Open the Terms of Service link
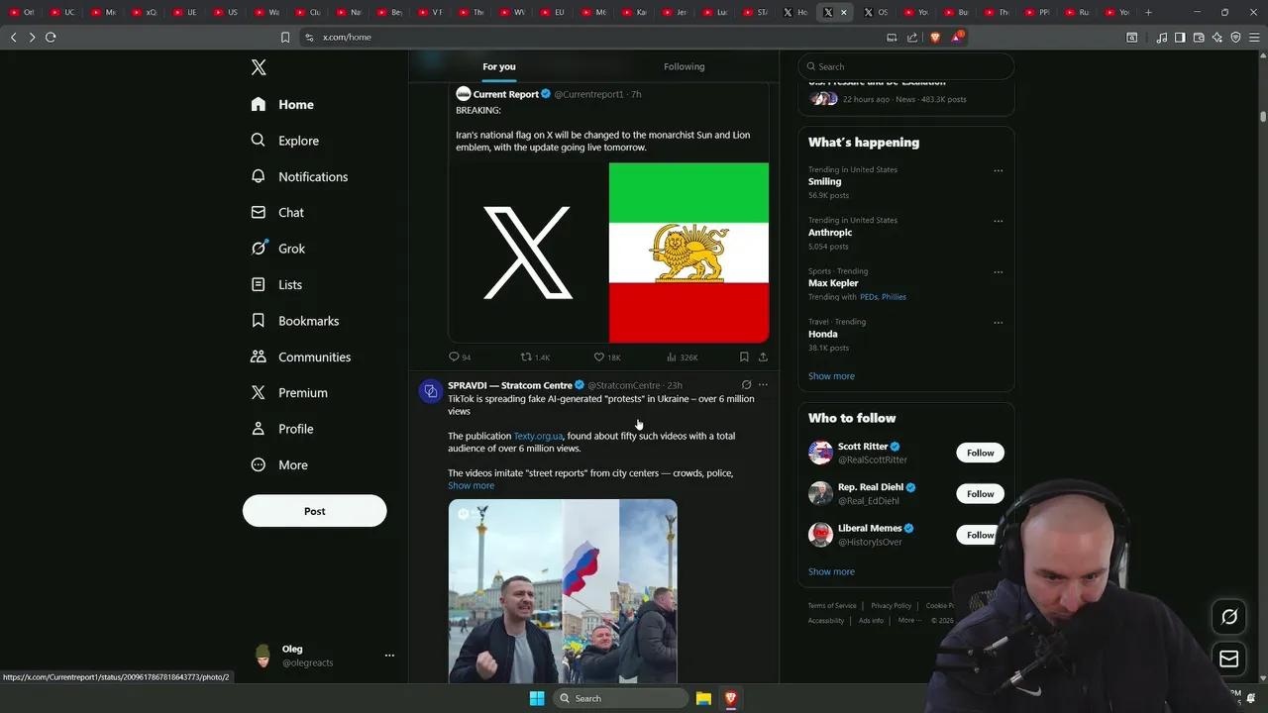1268x713 pixels. tap(832, 606)
